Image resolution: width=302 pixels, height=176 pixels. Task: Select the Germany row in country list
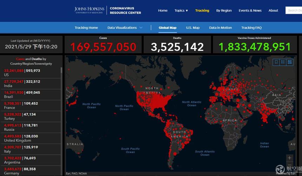31,171
